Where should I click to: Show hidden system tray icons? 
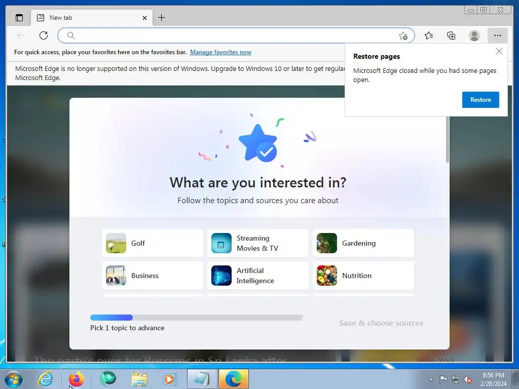(431, 379)
